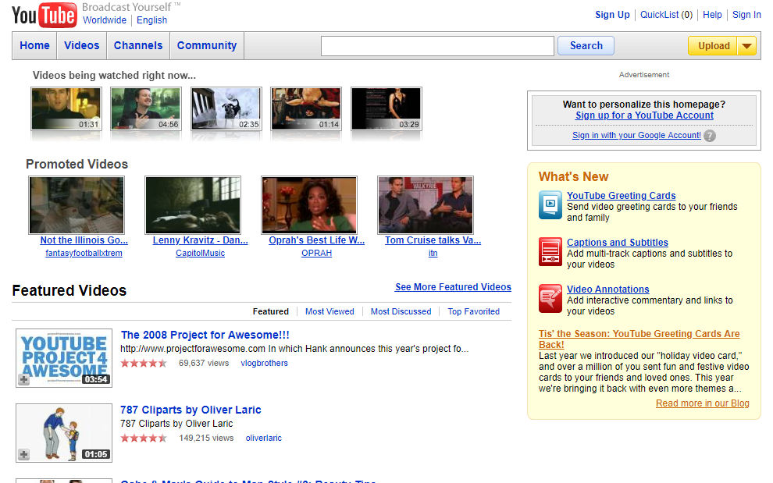Open the Youtube Project4Awesome thumbnail

pos(64,358)
